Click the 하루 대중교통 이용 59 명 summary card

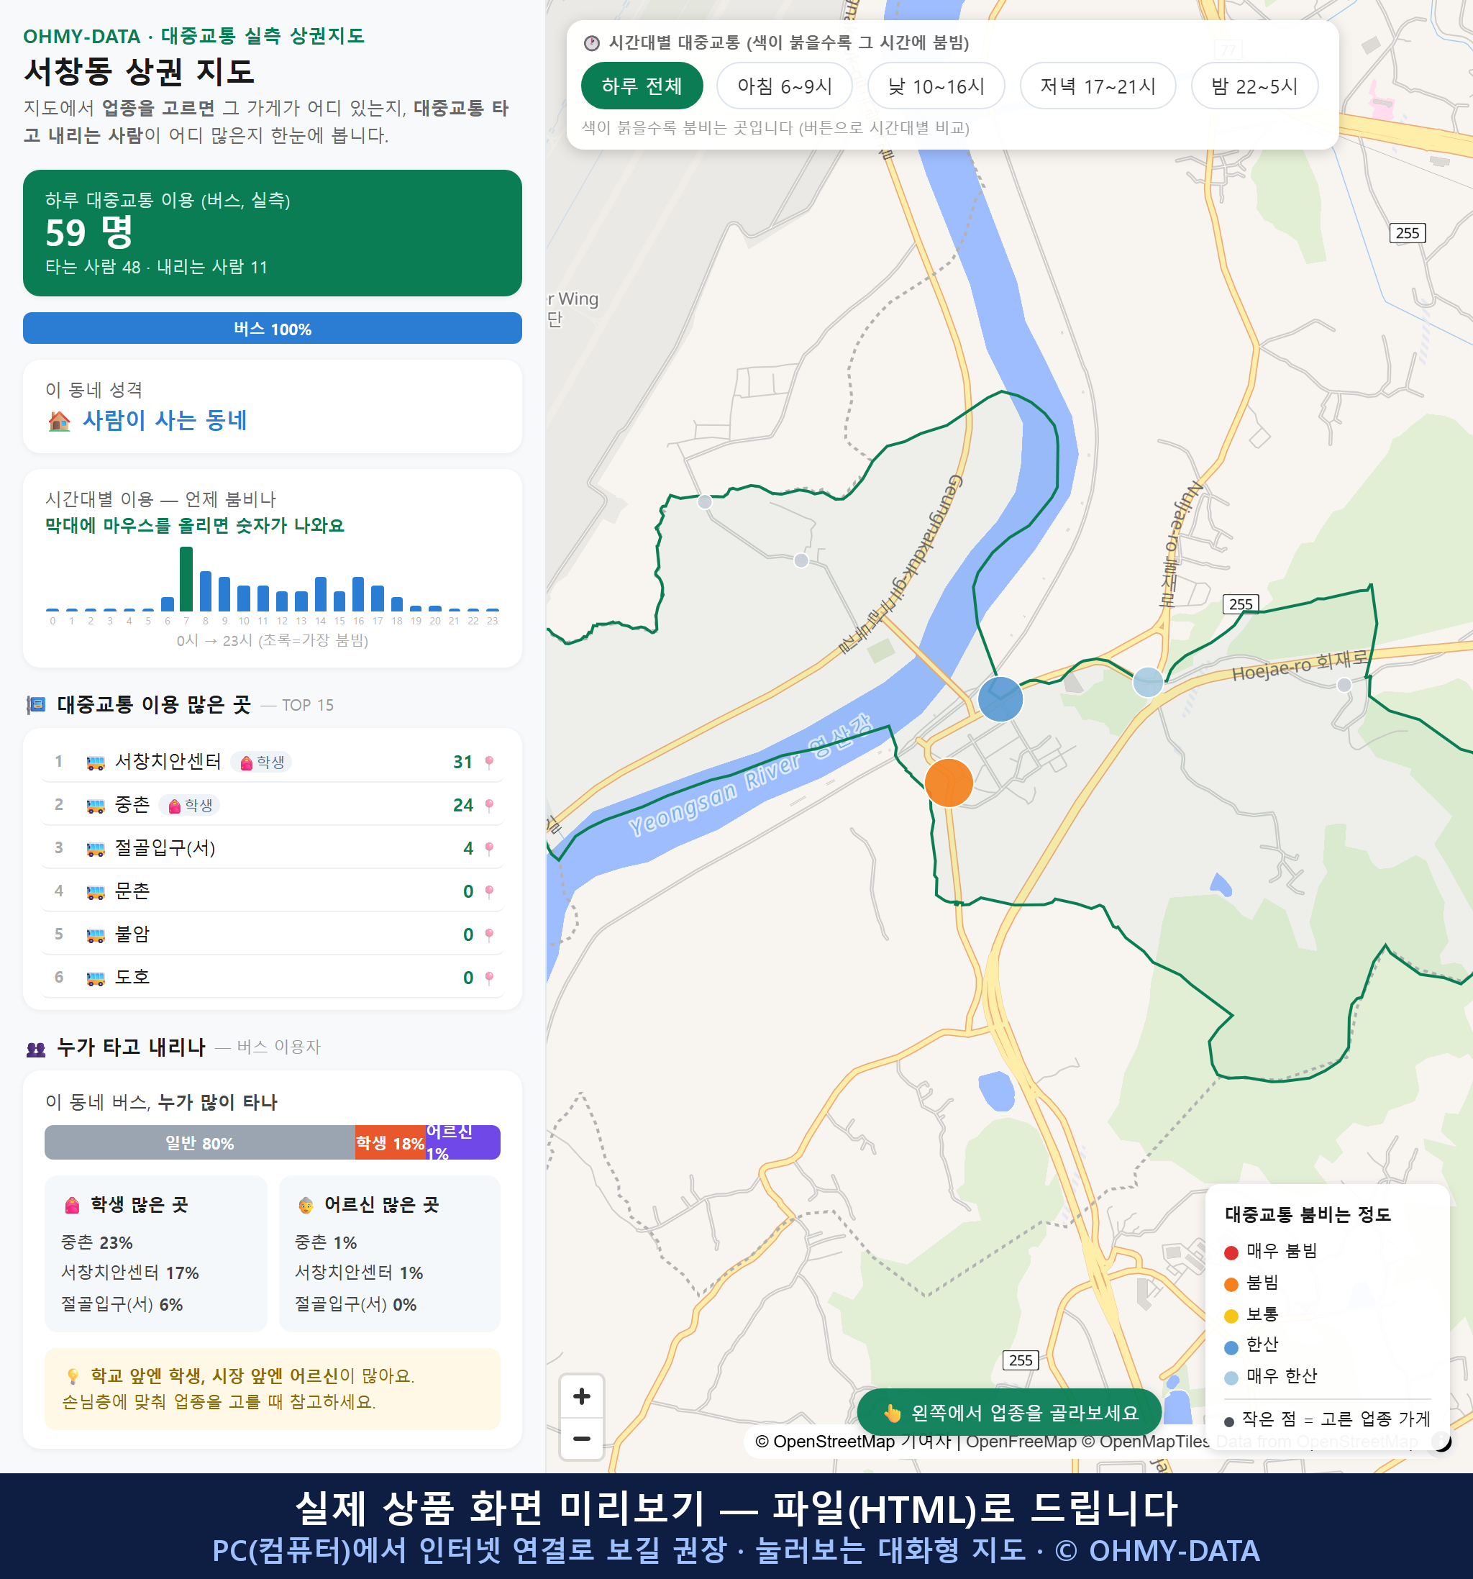click(273, 233)
